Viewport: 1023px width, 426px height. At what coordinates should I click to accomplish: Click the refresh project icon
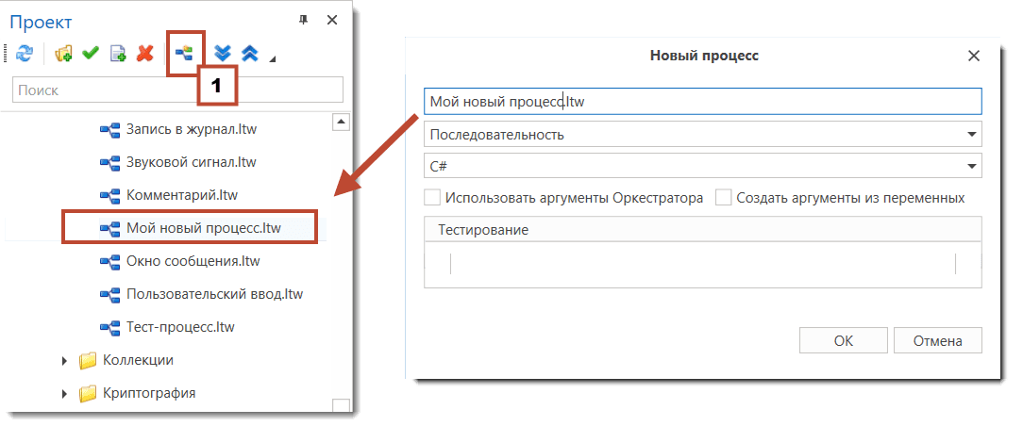25,54
